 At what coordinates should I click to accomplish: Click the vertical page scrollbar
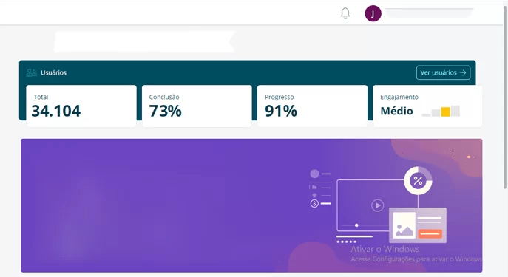pos(505,97)
